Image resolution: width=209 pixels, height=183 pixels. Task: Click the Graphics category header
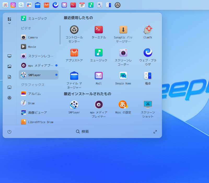click(x=33, y=84)
